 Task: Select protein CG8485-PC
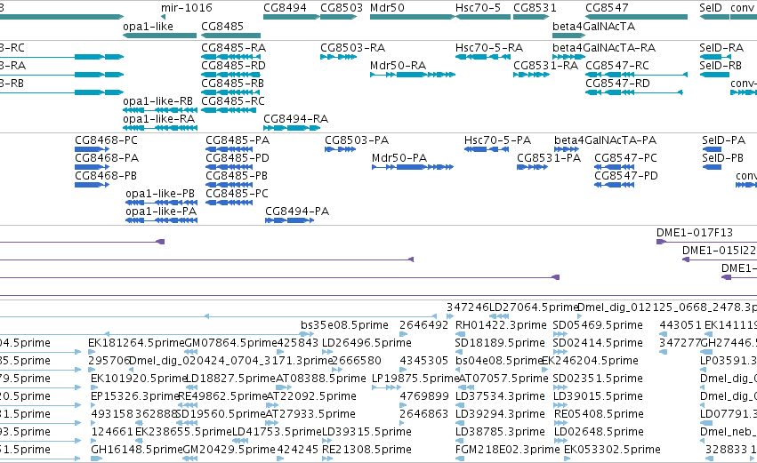point(230,203)
